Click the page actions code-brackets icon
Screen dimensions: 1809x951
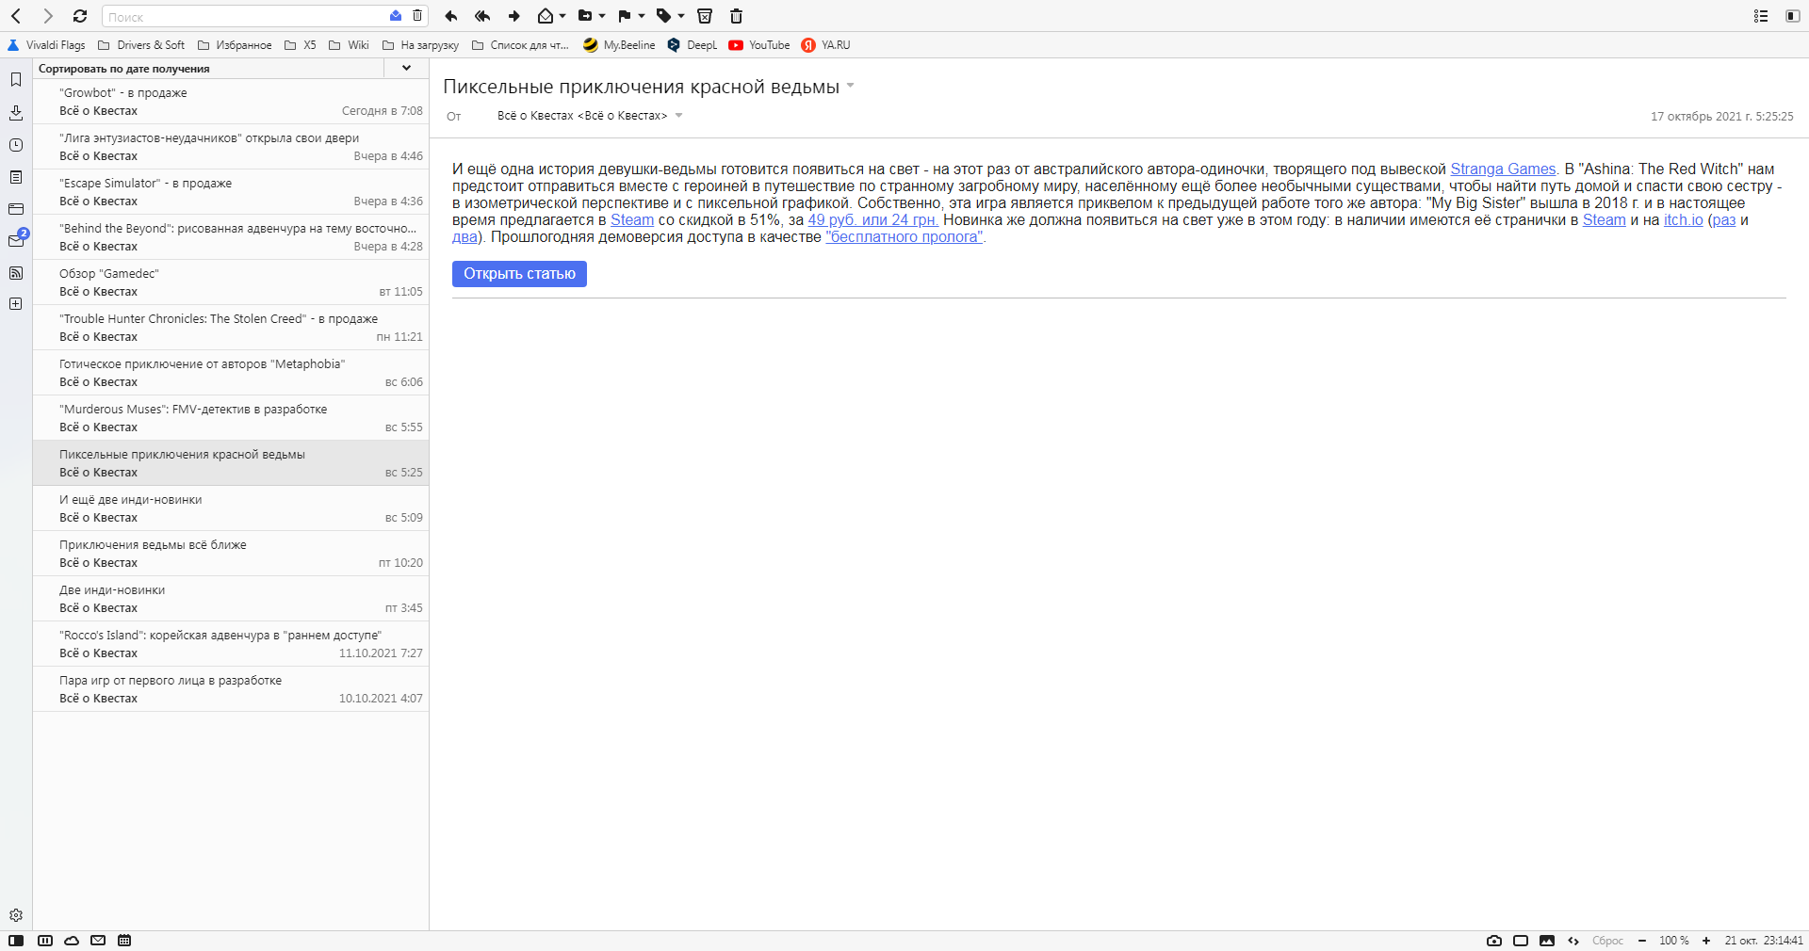click(x=1573, y=941)
